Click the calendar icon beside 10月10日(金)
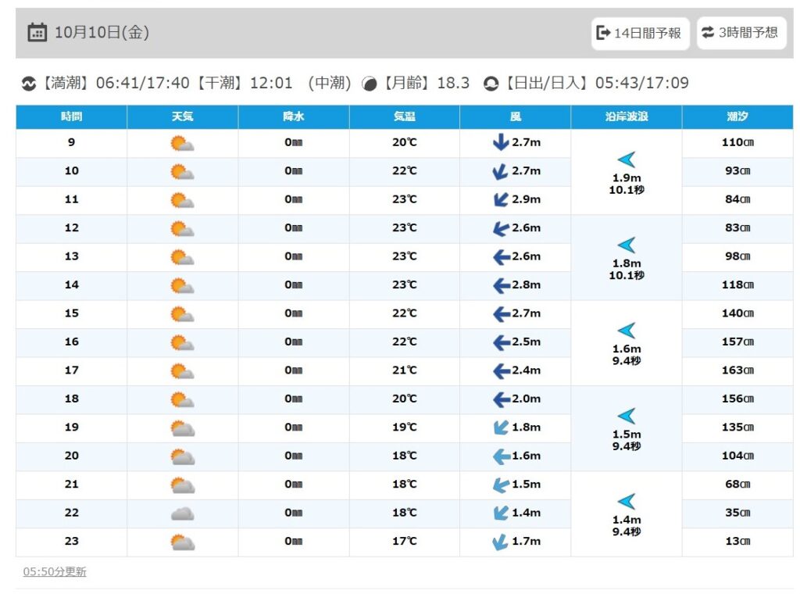This screenshot has height=594, width=800. [x=37, y=32]
